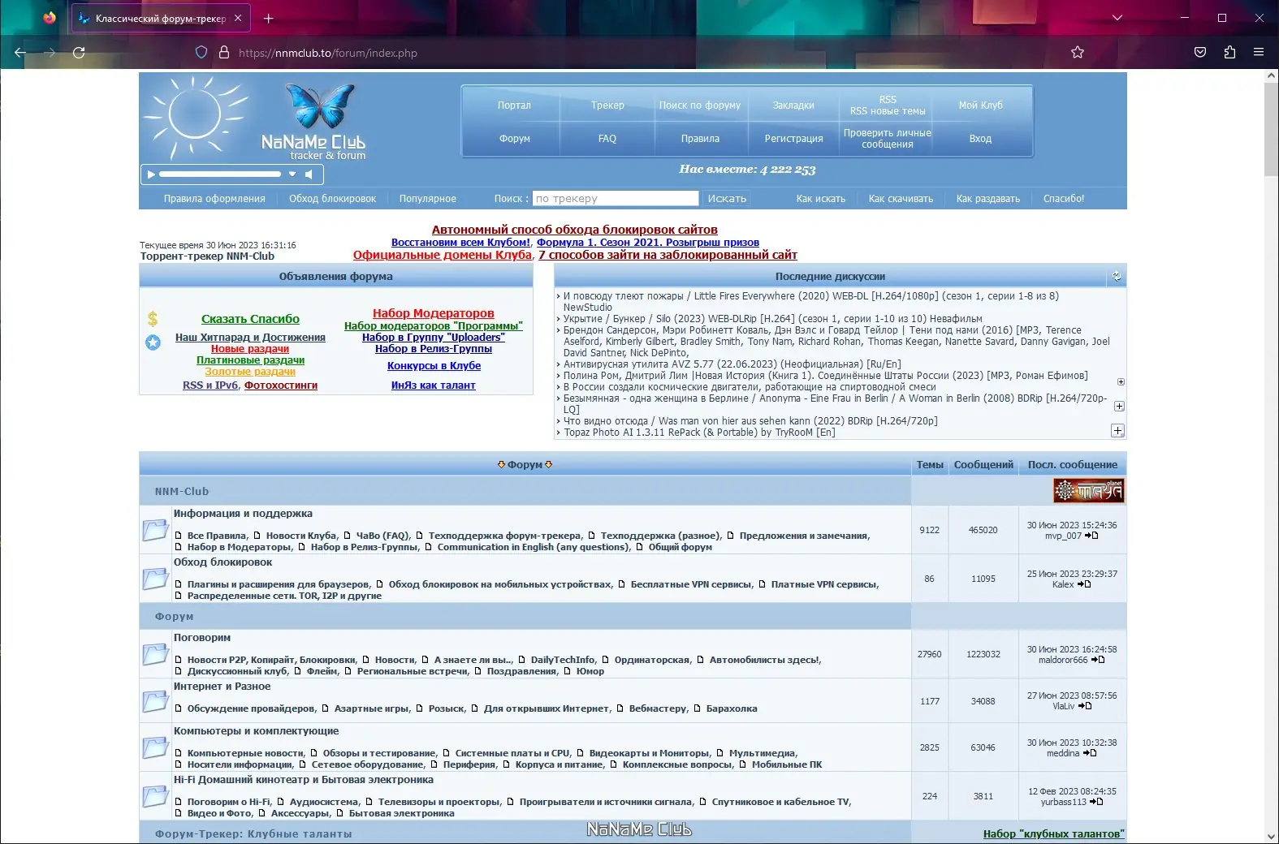View site security lock information
The image size is (1279, 844).
pos(224,53)
